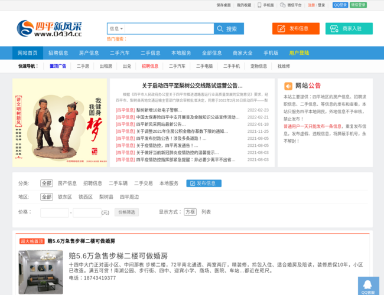Open 全部信息 in main navigation
The height and width of the screenshot is (295, 384).
point(212,53)
